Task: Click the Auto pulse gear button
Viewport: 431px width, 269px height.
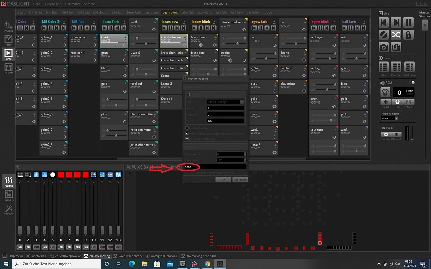Action: (x=386, y=134)
